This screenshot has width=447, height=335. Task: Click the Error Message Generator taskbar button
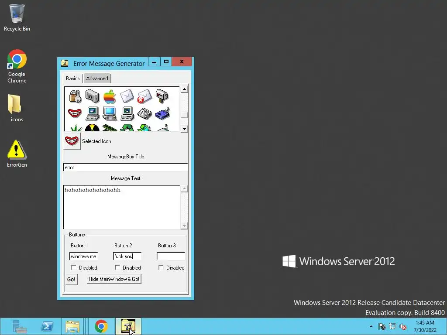(x=128, y=326)
